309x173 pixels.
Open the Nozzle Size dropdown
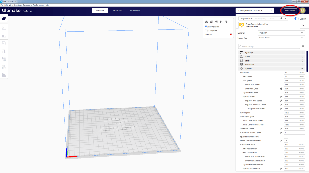(x=281, y=38)
